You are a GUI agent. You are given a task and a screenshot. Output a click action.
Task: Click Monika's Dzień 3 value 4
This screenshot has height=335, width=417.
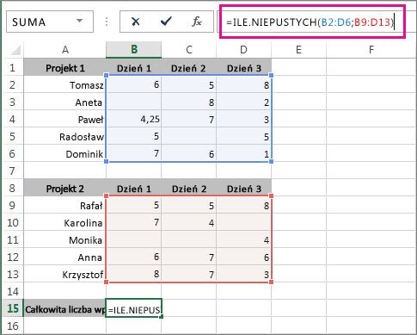pyautogui.click(x=244, y=240)
